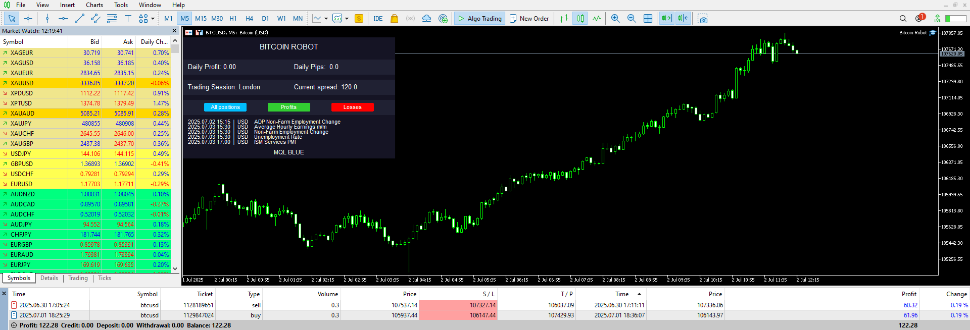The height and width of the screenshot is (330, 970).
Task: Switch chart to candlesticks mode
Action: click(x=580, y=19)
